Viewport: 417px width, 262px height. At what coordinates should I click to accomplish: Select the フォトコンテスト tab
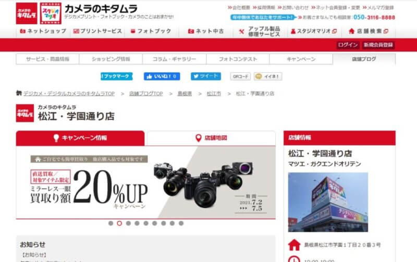click(238, 59)
